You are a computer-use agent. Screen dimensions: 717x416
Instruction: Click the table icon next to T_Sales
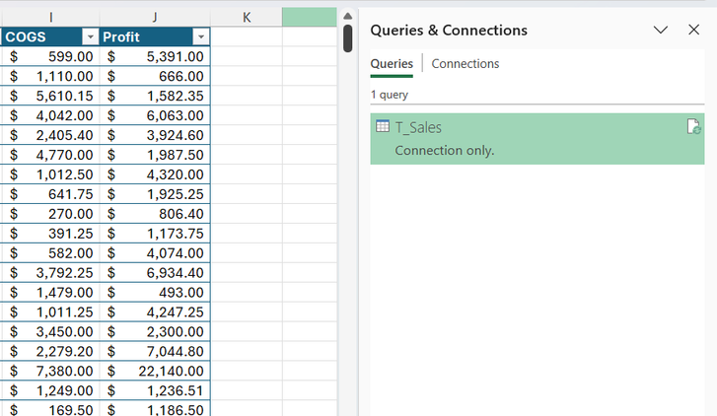(x=383, y=126)
